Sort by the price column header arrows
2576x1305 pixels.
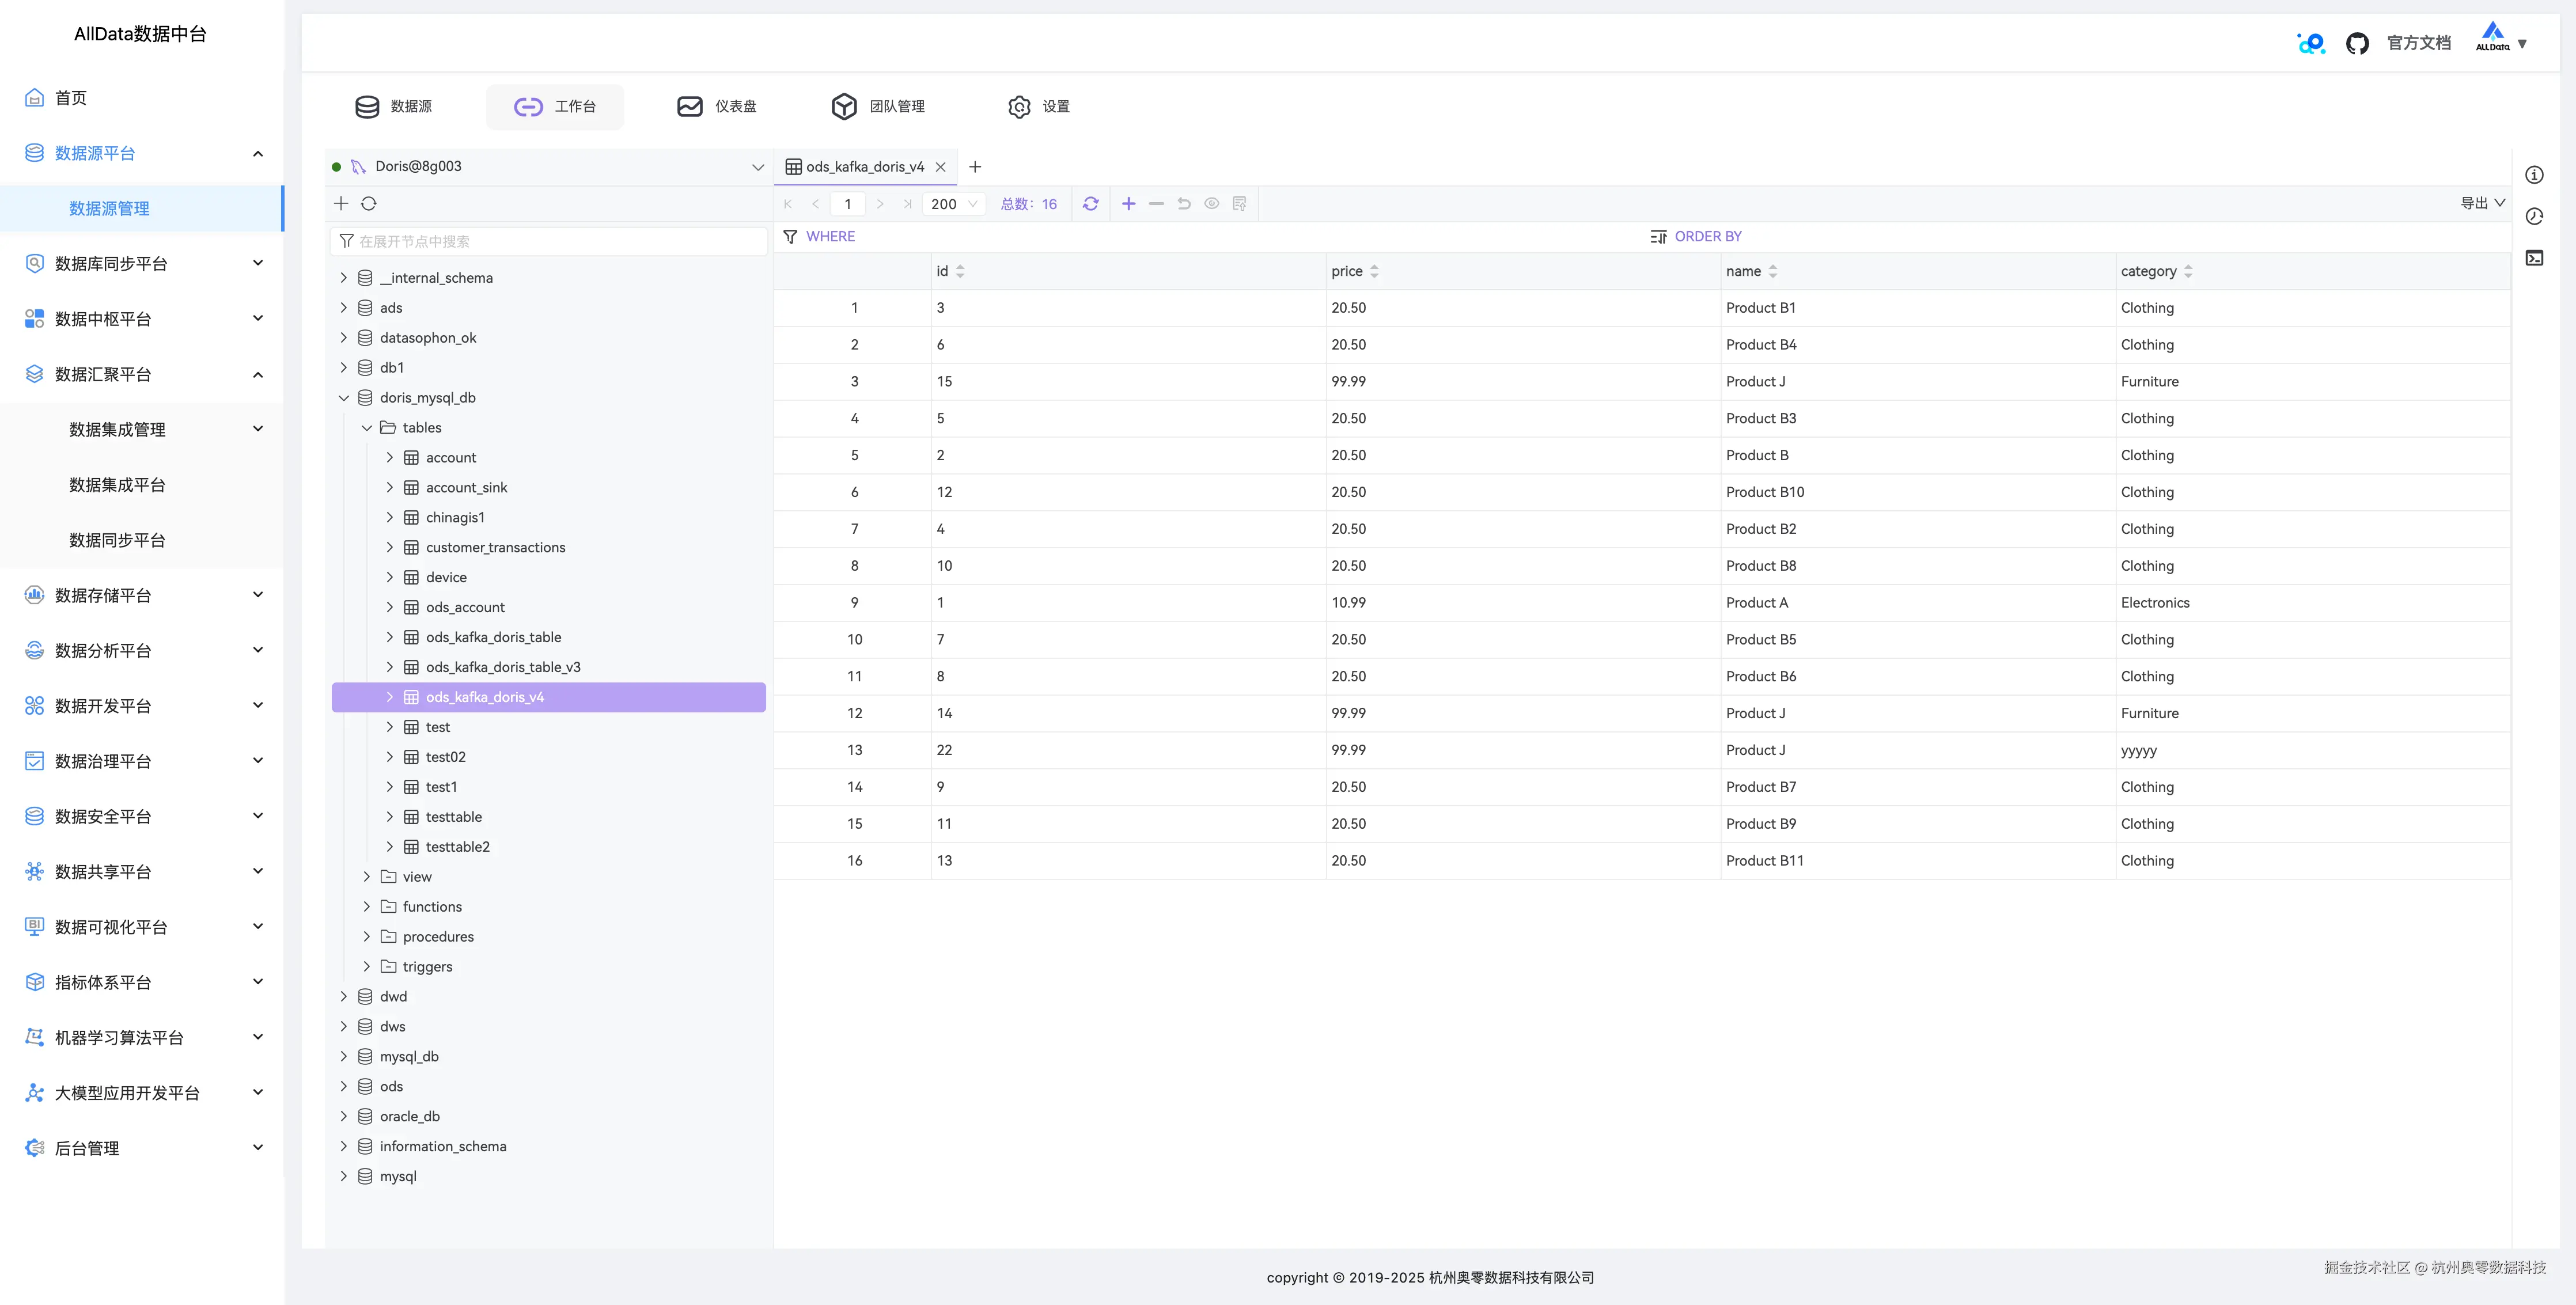click(1374, 271)
